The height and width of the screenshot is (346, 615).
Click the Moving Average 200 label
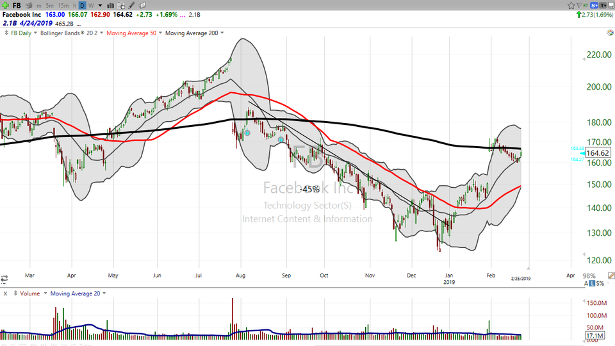point(192,33)
